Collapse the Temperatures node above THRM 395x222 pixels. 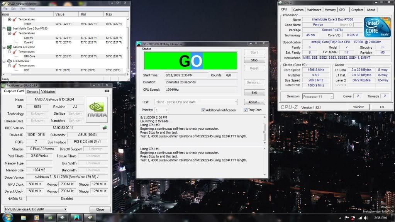(x=9, y=19)
